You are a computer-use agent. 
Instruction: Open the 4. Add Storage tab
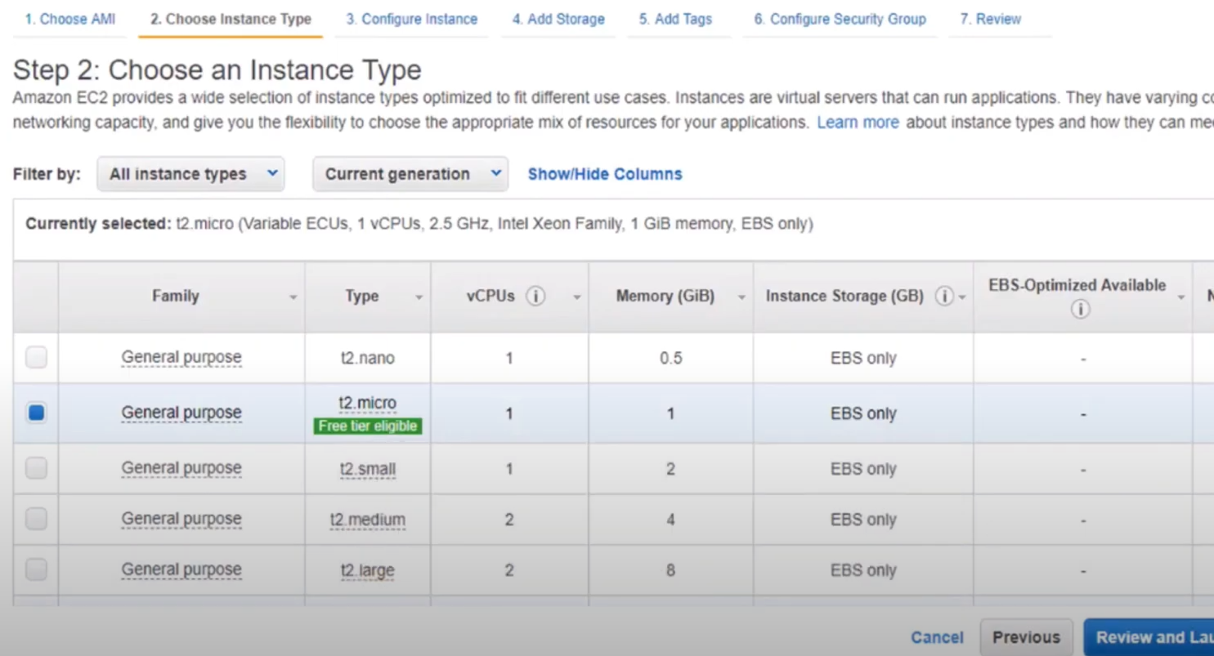click(558, 19)
